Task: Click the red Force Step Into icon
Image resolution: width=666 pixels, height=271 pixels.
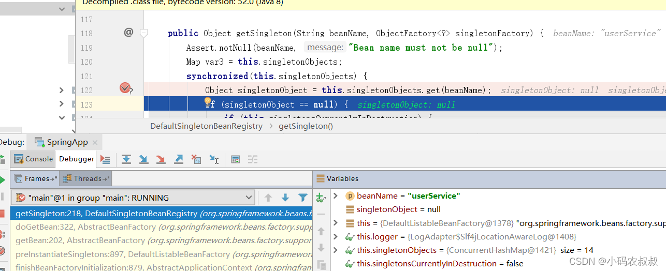Action: pyautogui.click(x=161, y=159)
